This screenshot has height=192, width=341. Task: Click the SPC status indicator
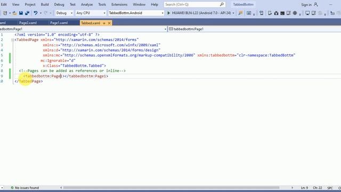(x=330, y=188)
